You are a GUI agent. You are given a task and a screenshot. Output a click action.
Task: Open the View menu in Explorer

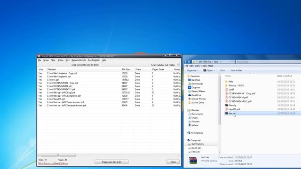pyautogui.click(x=197, y=66)
